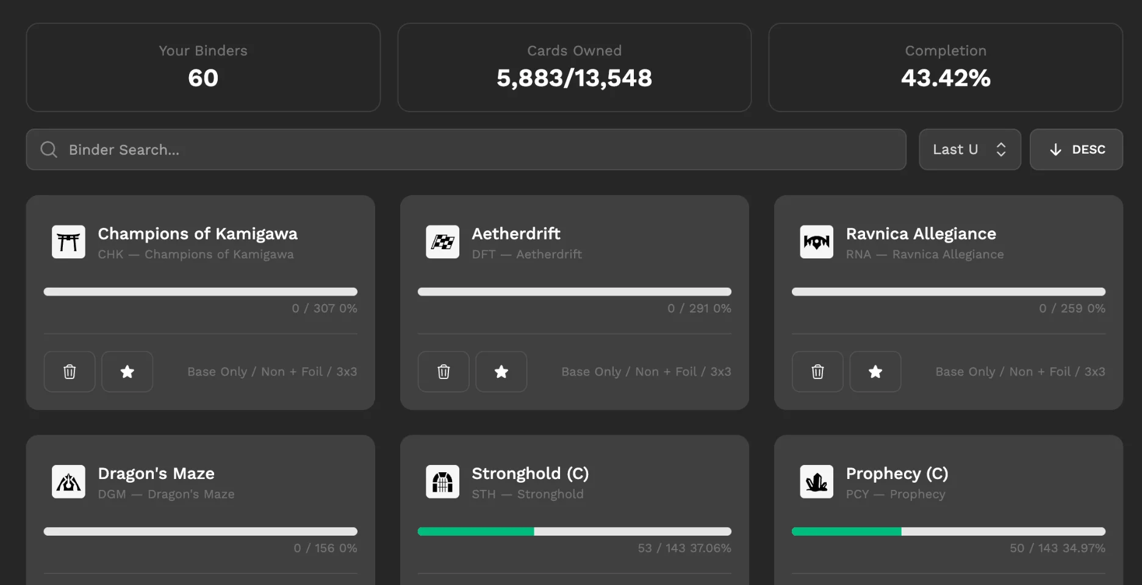
Task: Toggle the DESC sort order button
Action: [1076, 149]
